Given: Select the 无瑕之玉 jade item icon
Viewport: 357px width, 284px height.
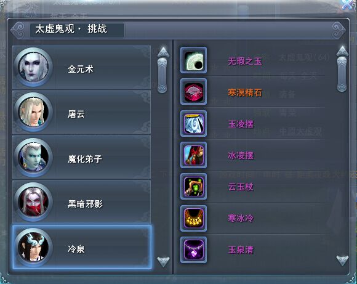Looking at the screenshot, I should pyautogui.click(x=193, y=60).
